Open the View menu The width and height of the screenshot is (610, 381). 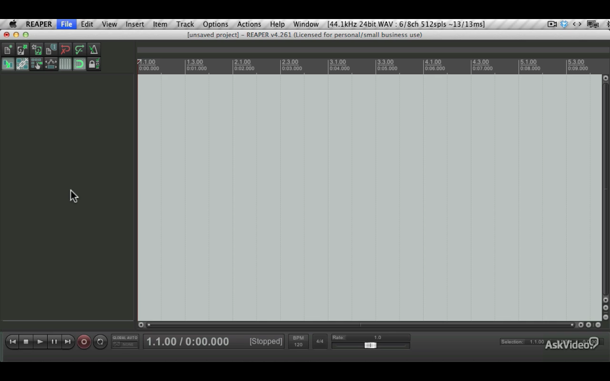(109, 24)
